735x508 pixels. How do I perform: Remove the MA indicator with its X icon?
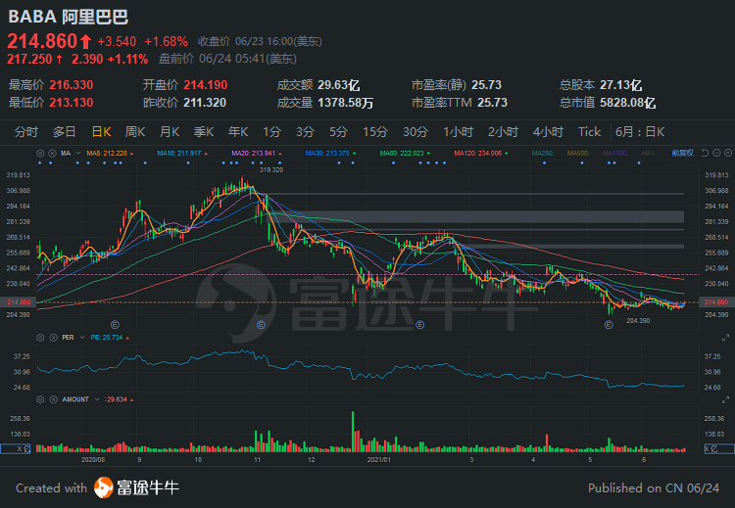click(x=53, y=153)
